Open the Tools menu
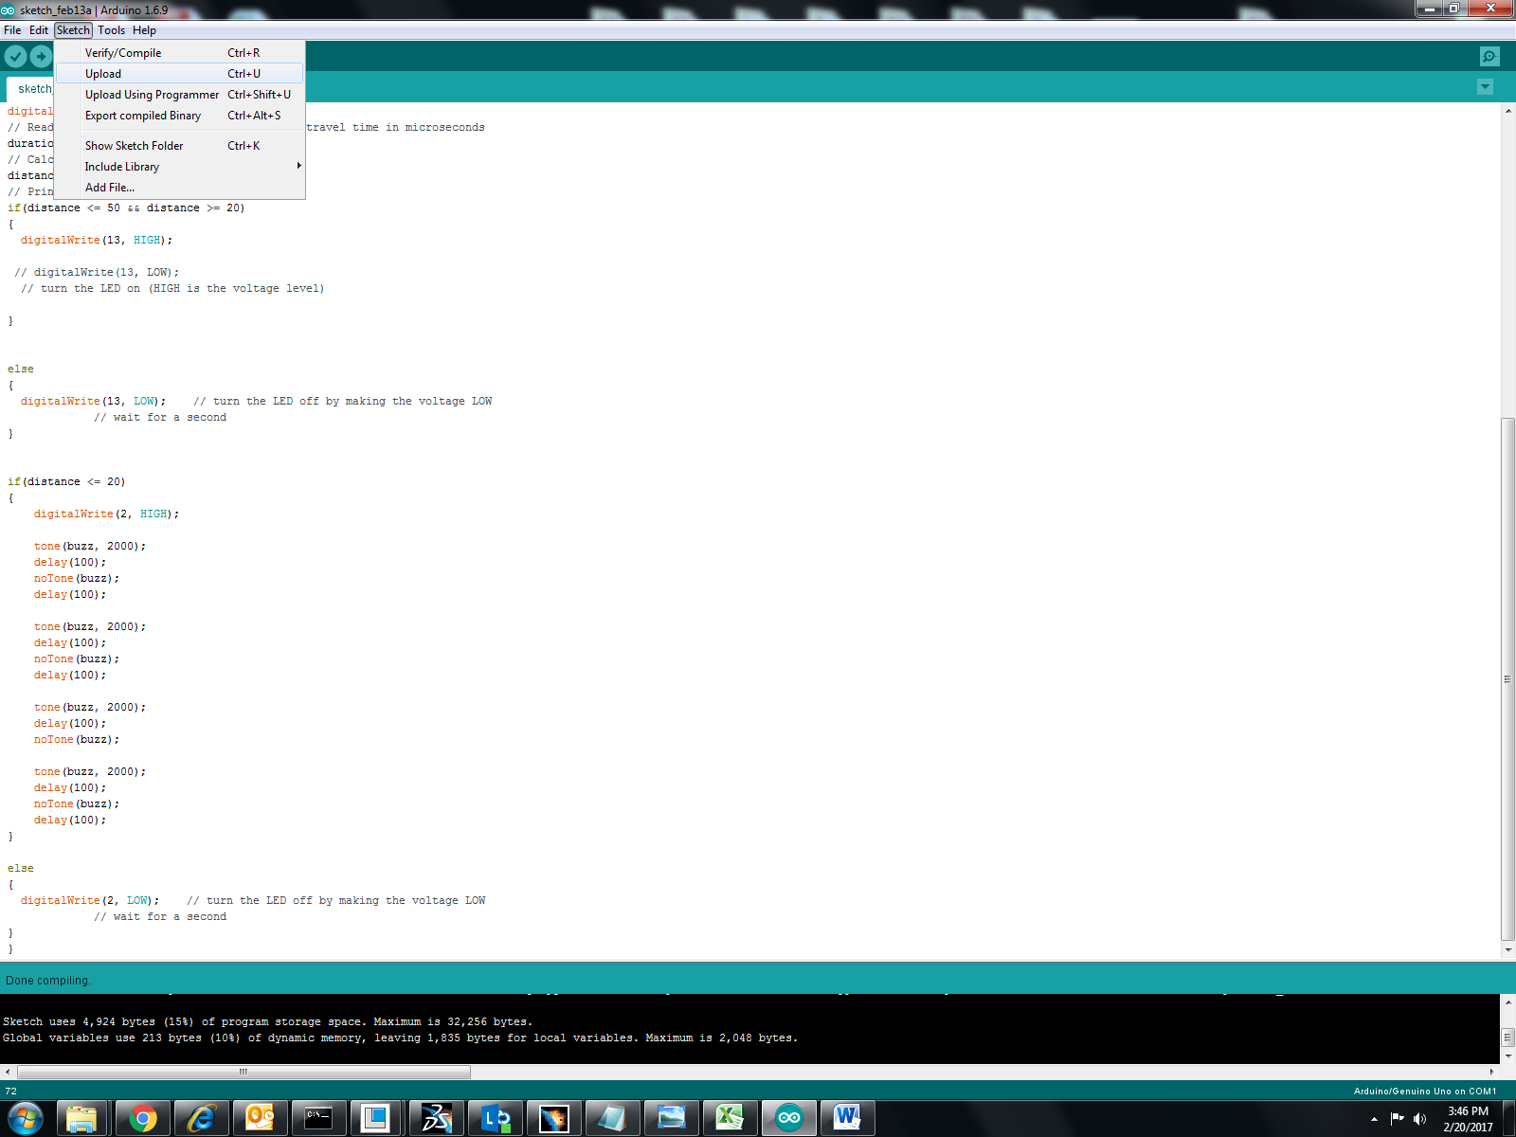 (111, 29)
